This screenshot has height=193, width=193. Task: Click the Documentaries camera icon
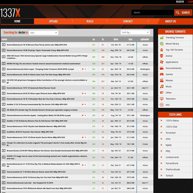click(x=162, y=68)
